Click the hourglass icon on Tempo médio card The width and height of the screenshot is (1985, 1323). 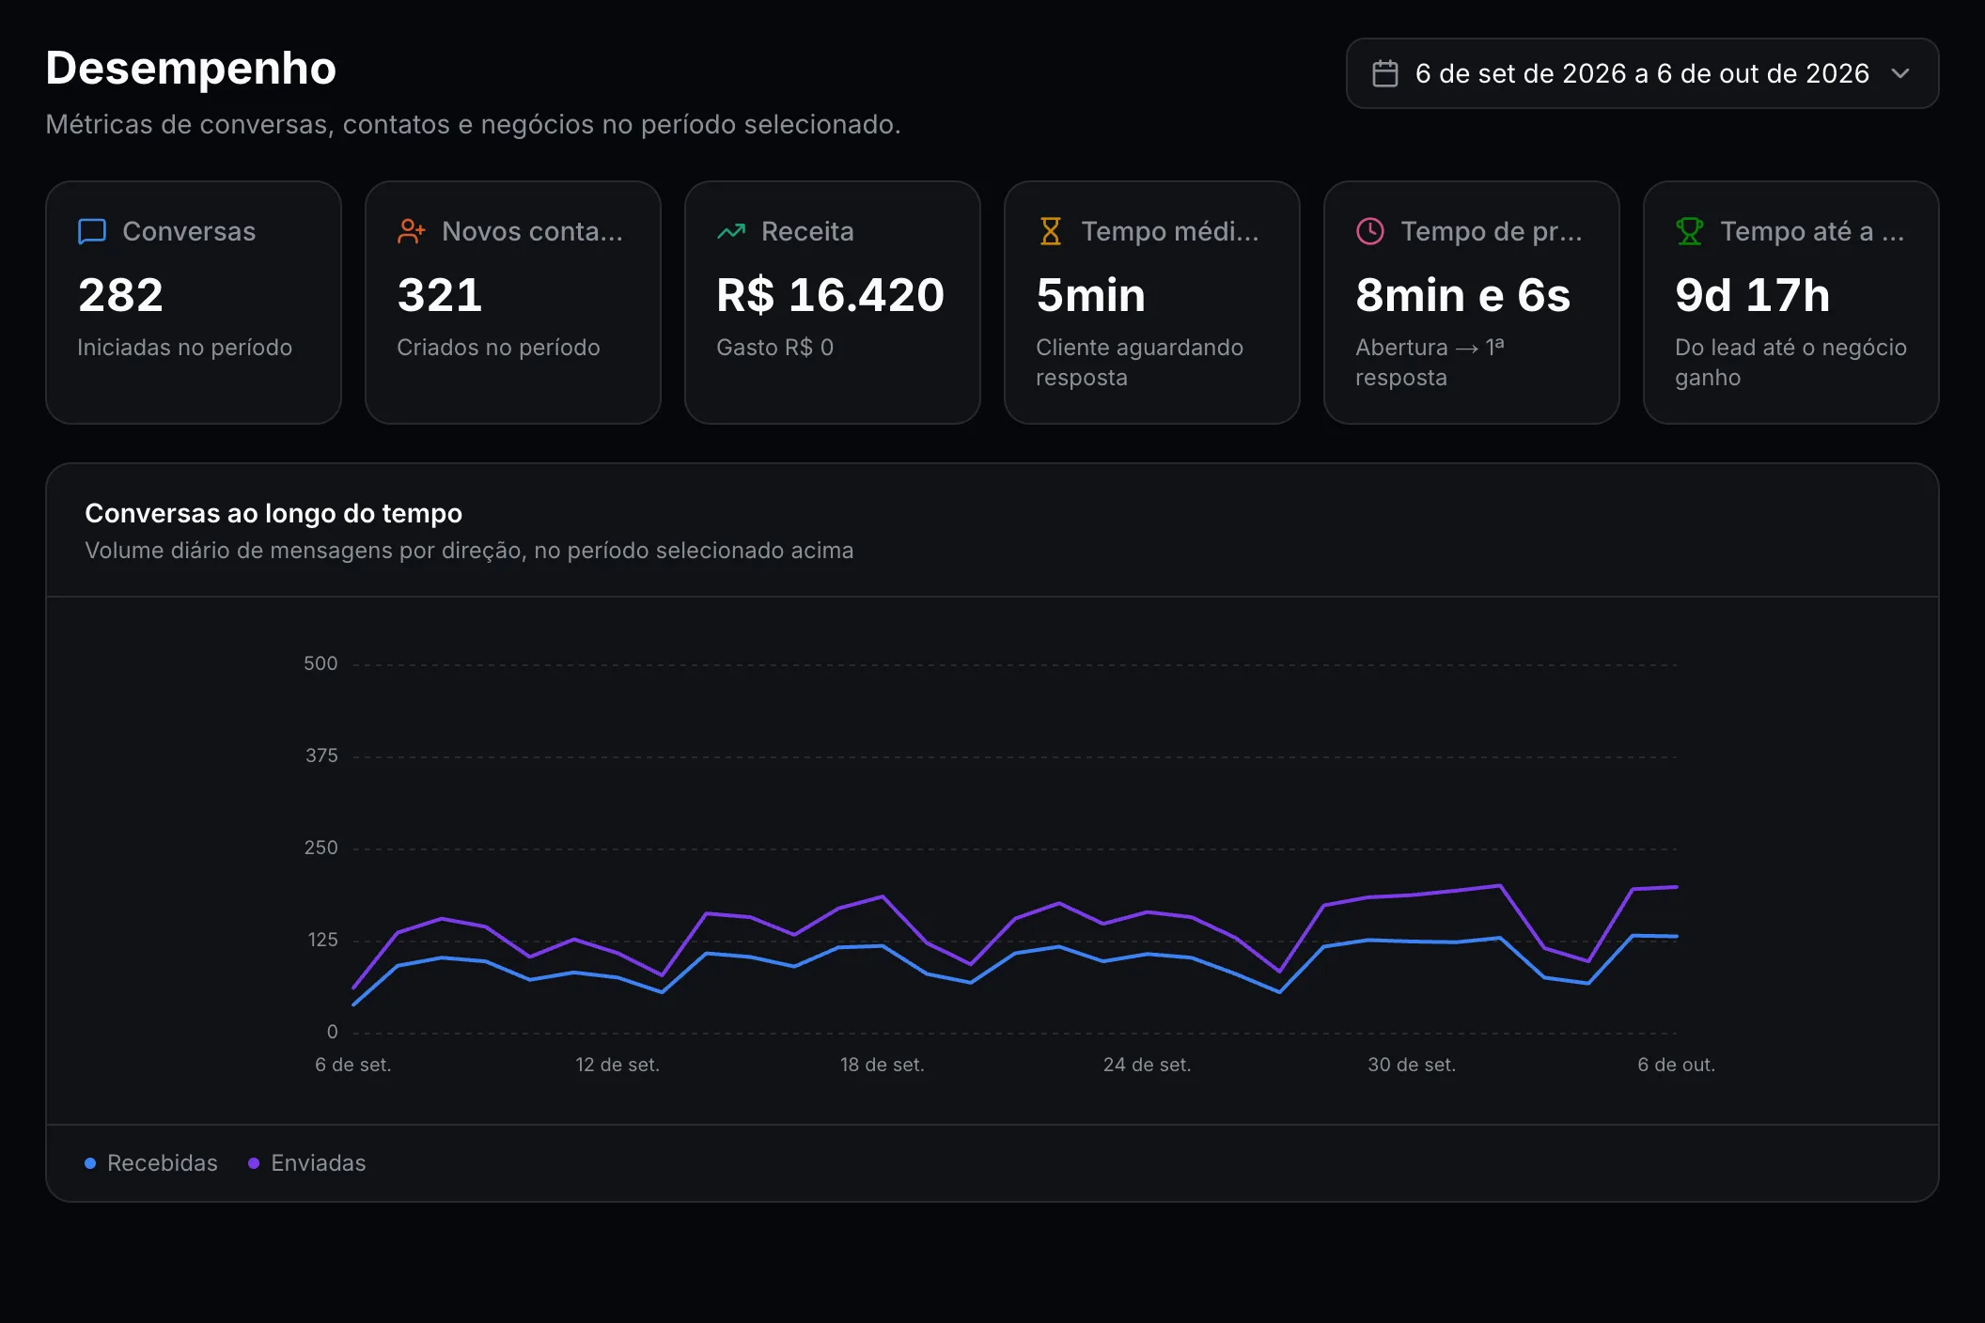click(x=1051, y=231)
